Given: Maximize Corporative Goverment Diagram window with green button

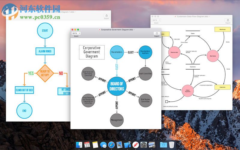Looking at the screenshot, I should (x=78, y=29).
